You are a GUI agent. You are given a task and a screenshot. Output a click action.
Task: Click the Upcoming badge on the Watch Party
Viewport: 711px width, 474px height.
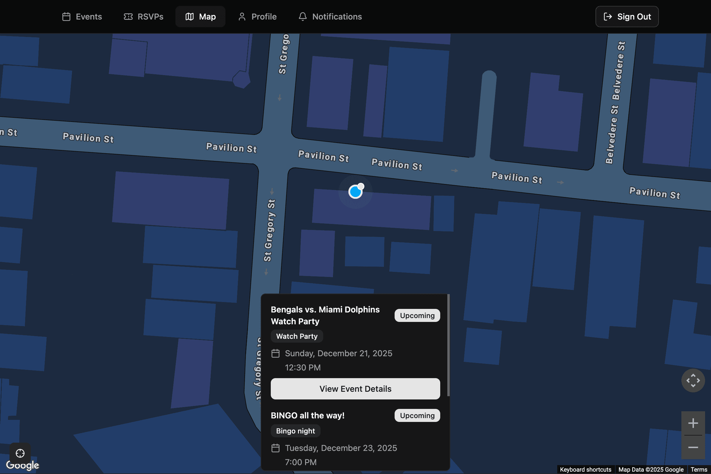pos(417,315)
